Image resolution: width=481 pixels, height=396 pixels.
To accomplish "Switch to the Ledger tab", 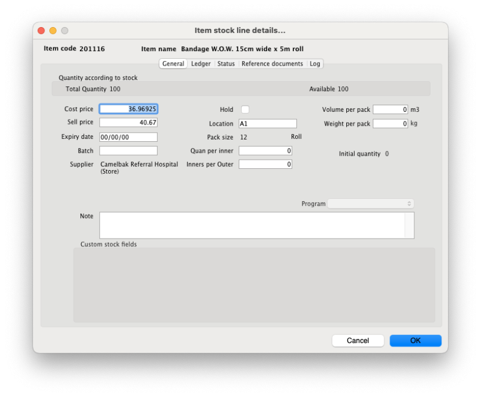I will (201, 64).
